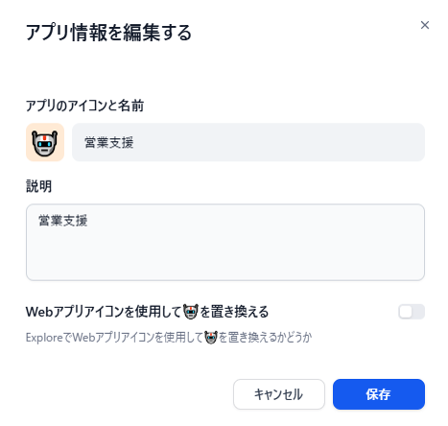Click the を置き換えるかどうか hint text ending
This screenshot has width=448, height=426.
click(x=265, y=338)
